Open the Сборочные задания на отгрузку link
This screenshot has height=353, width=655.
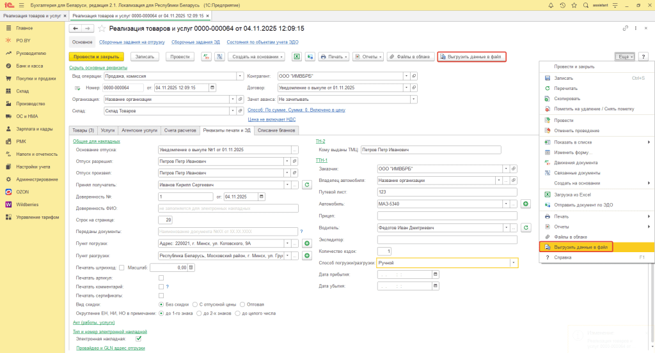tap(132, 41)
